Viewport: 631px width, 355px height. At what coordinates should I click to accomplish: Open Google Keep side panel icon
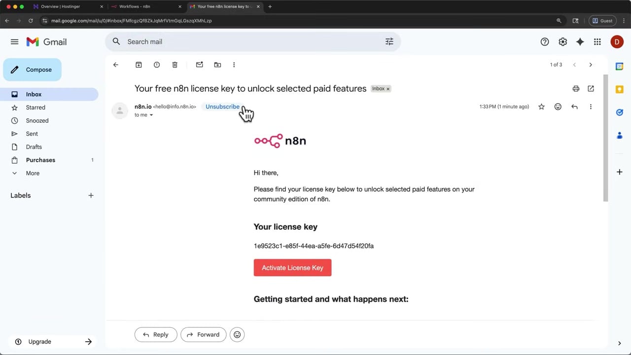click(620, 89)
